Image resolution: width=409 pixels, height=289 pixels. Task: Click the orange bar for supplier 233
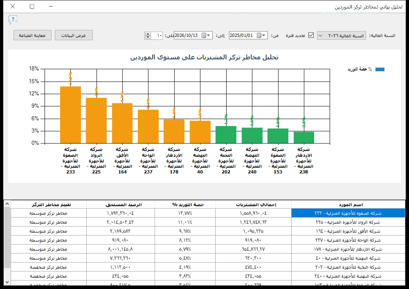[x=70, y=115]
